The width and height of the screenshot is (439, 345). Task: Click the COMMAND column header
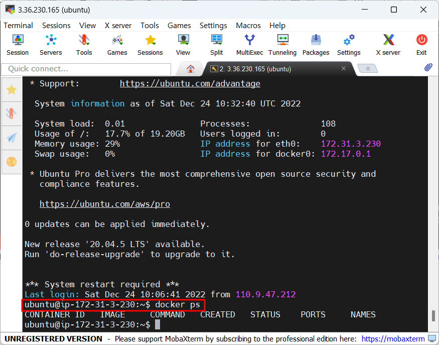(x=168, y=314)
